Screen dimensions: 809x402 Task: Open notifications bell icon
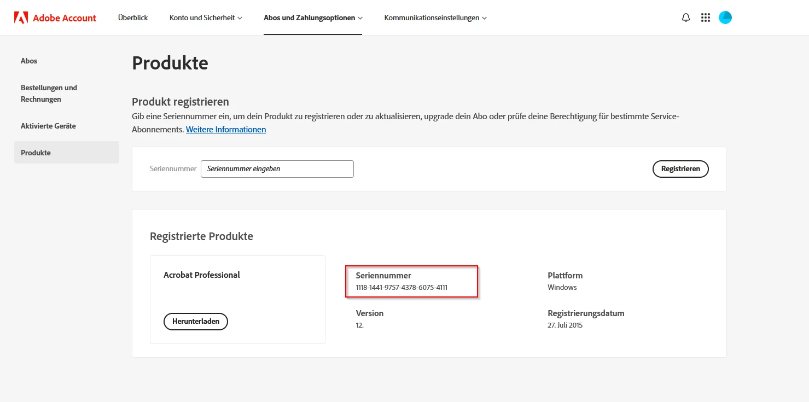[x=686, y=18]
